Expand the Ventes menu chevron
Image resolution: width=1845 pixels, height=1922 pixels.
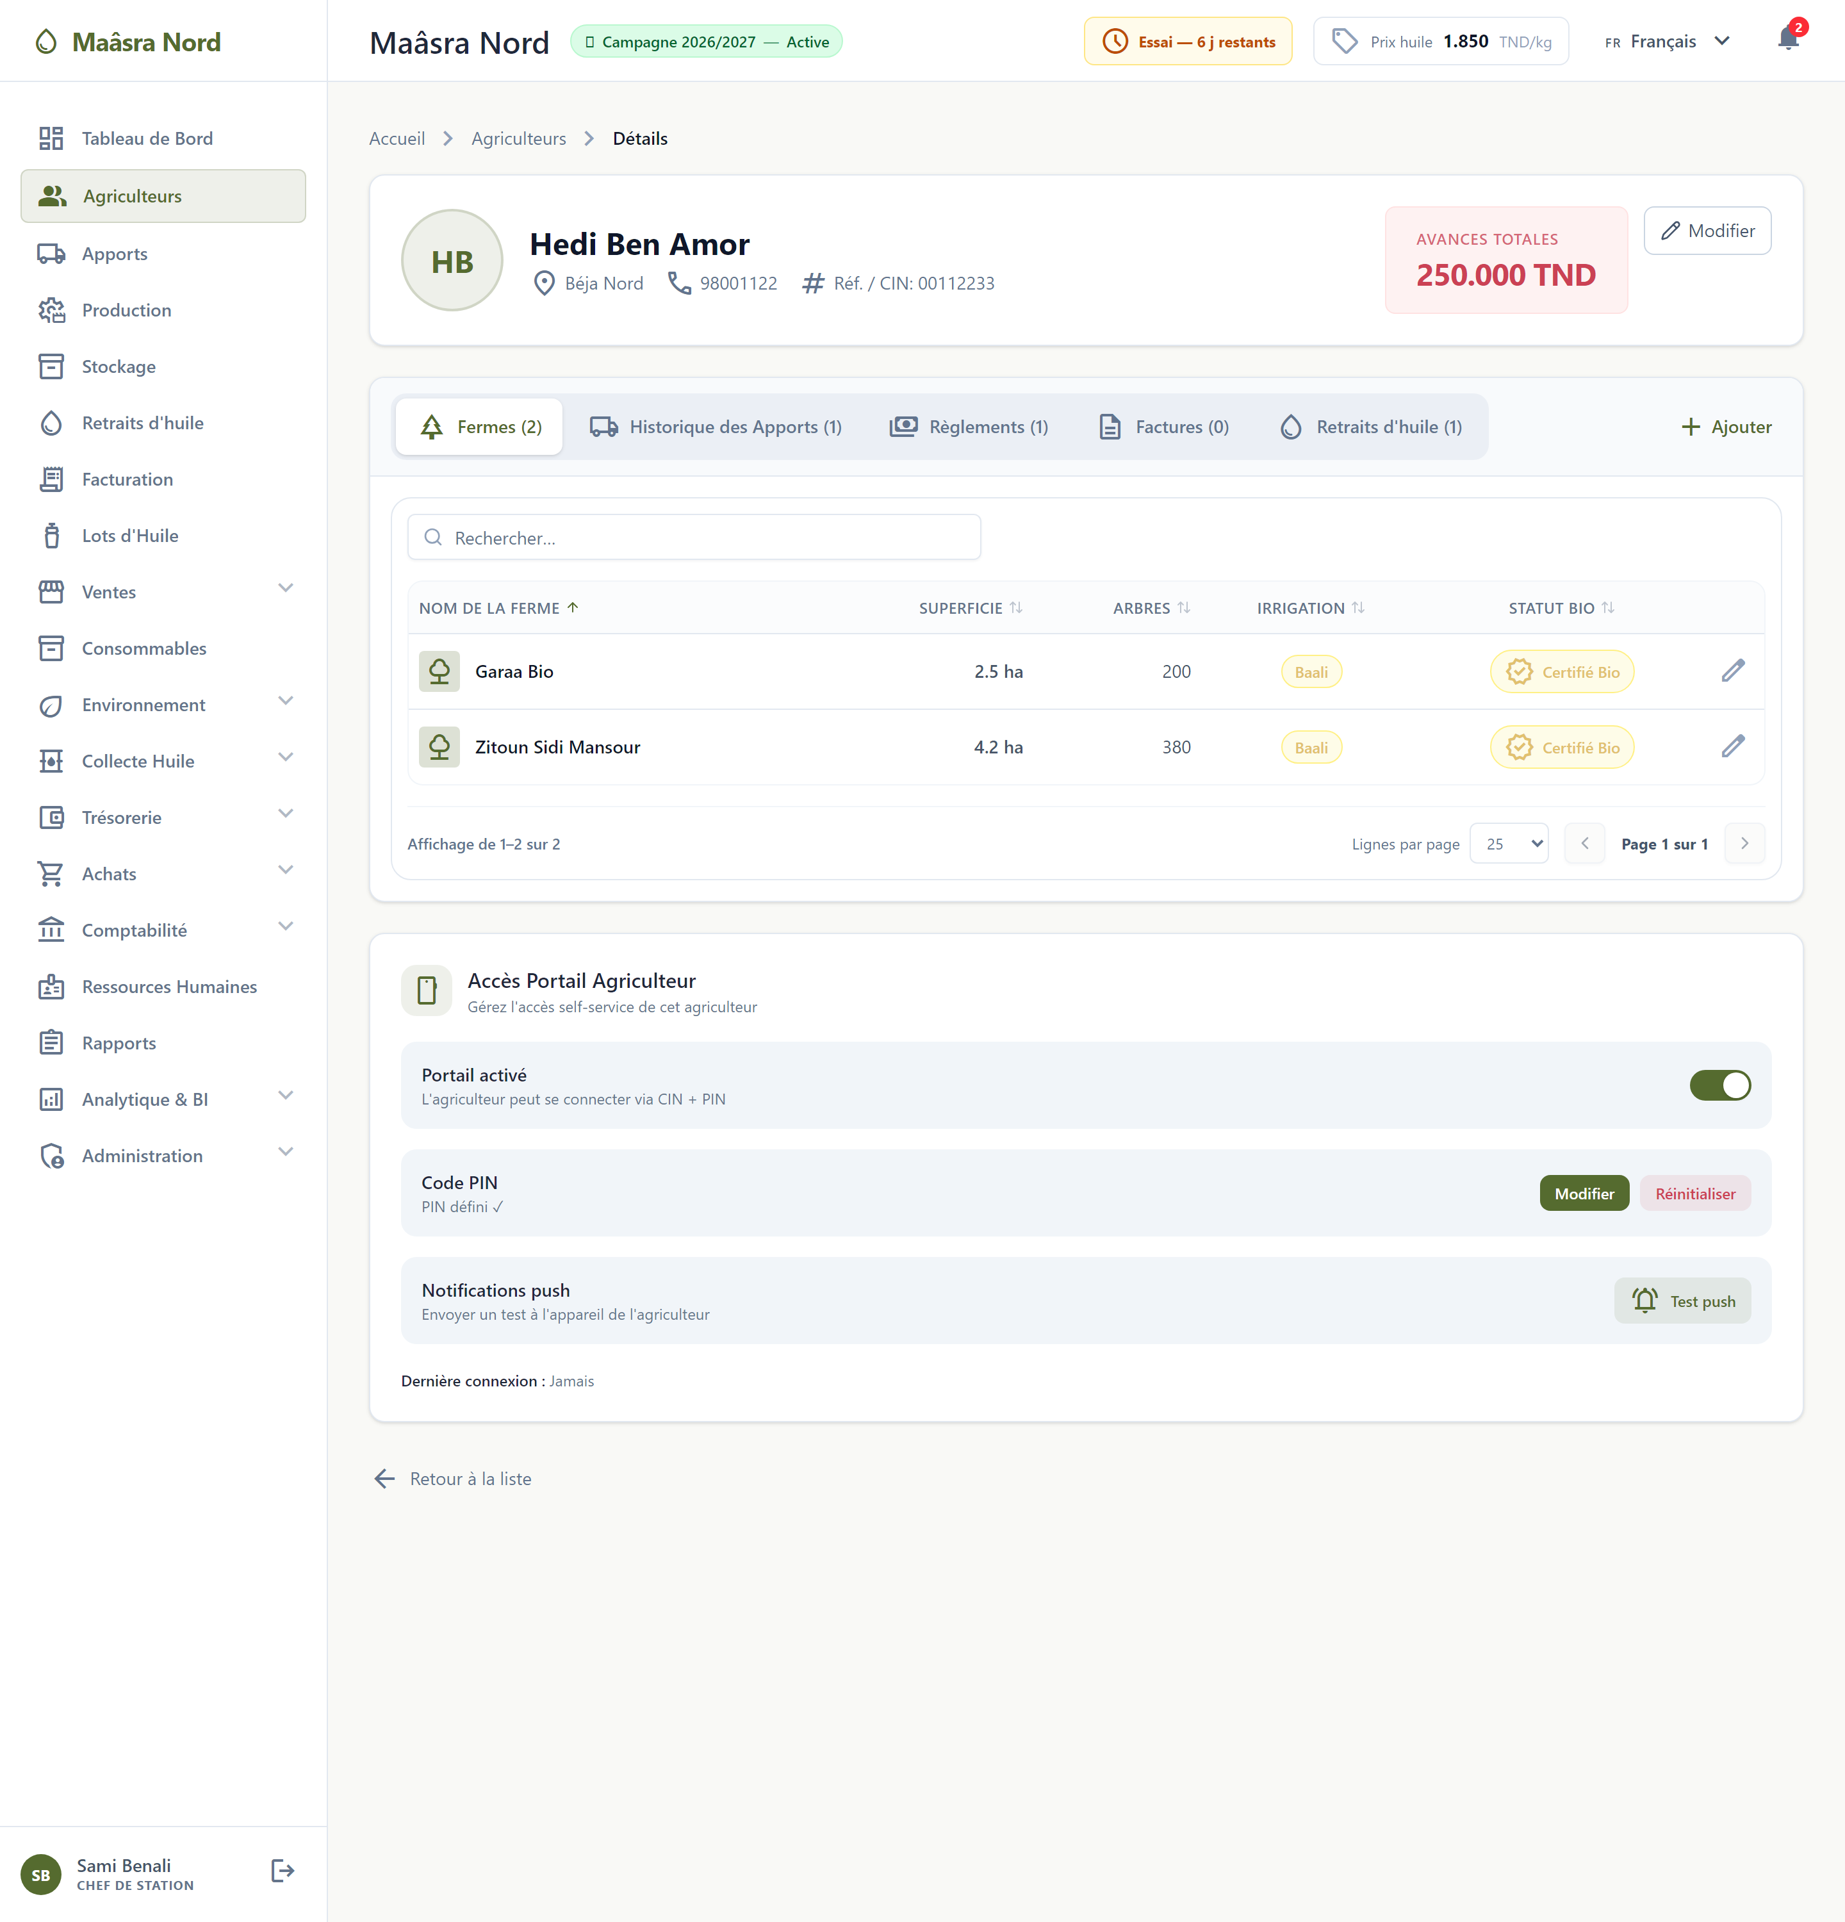tap(285, 588)
